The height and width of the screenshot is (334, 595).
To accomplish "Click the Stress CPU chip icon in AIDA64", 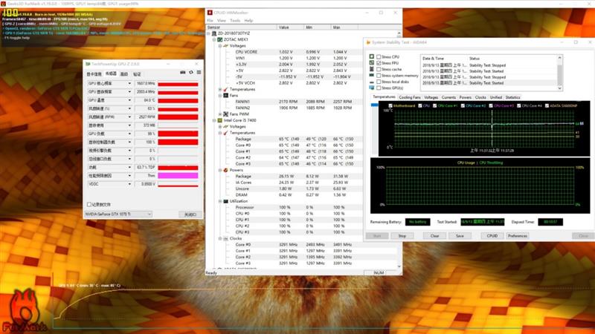I will 371,56.
